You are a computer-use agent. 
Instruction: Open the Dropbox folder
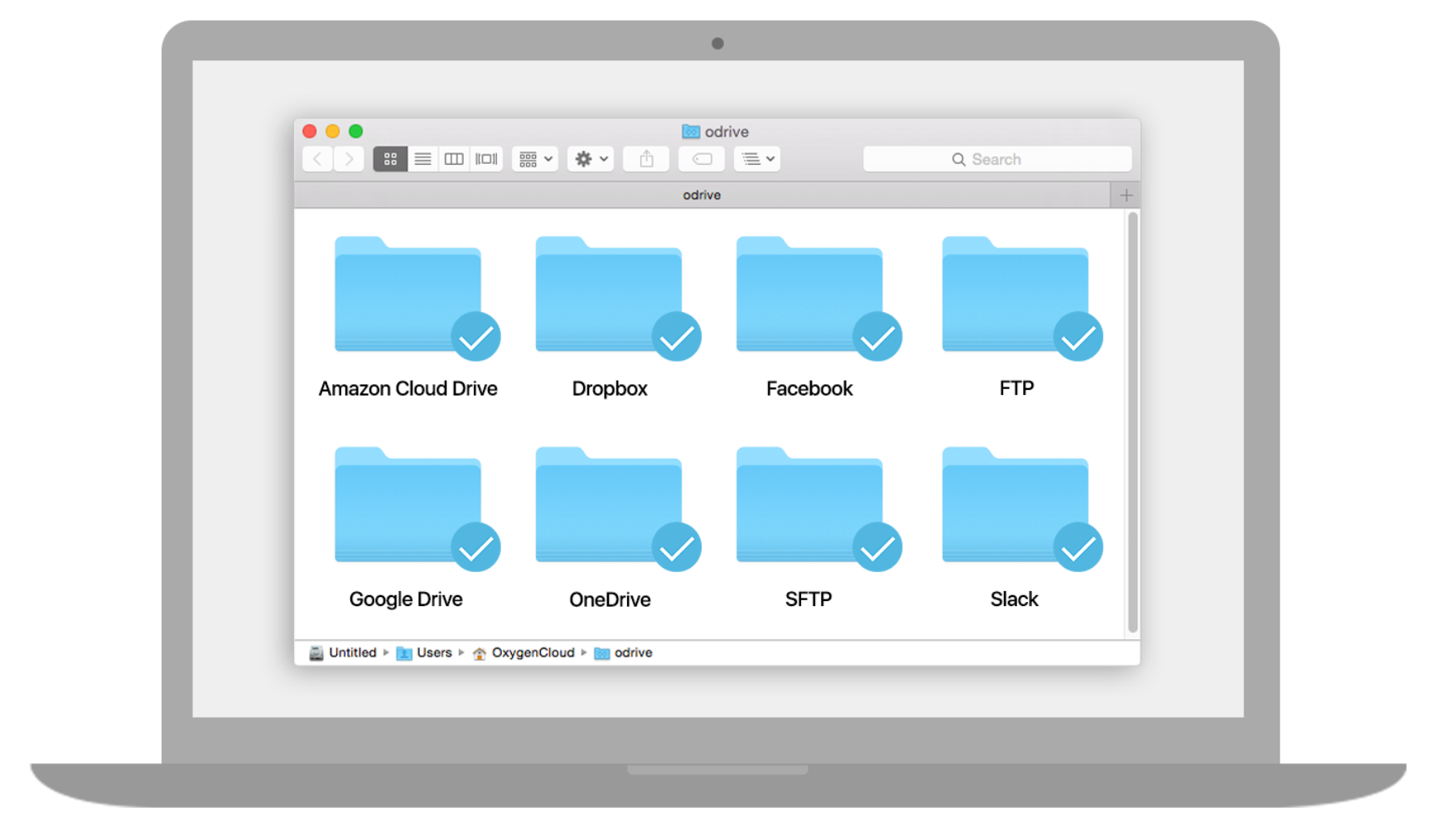coord(609,298)
